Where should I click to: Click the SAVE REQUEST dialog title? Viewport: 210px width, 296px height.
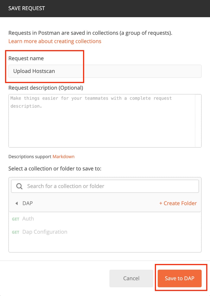[x=27, y=8]
